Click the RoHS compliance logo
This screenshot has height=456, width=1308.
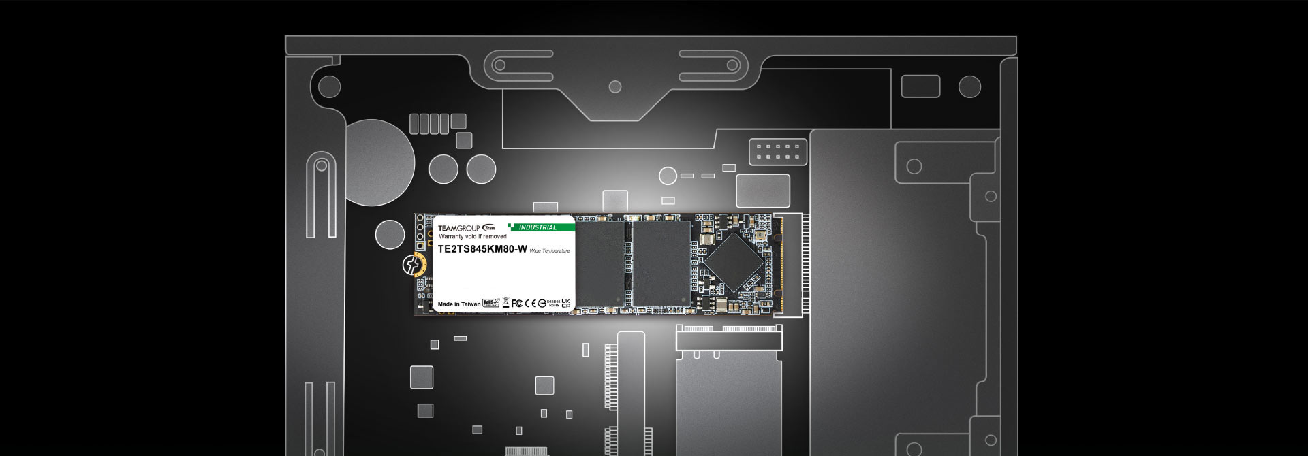pyautogui.click(x=491, y=303)
